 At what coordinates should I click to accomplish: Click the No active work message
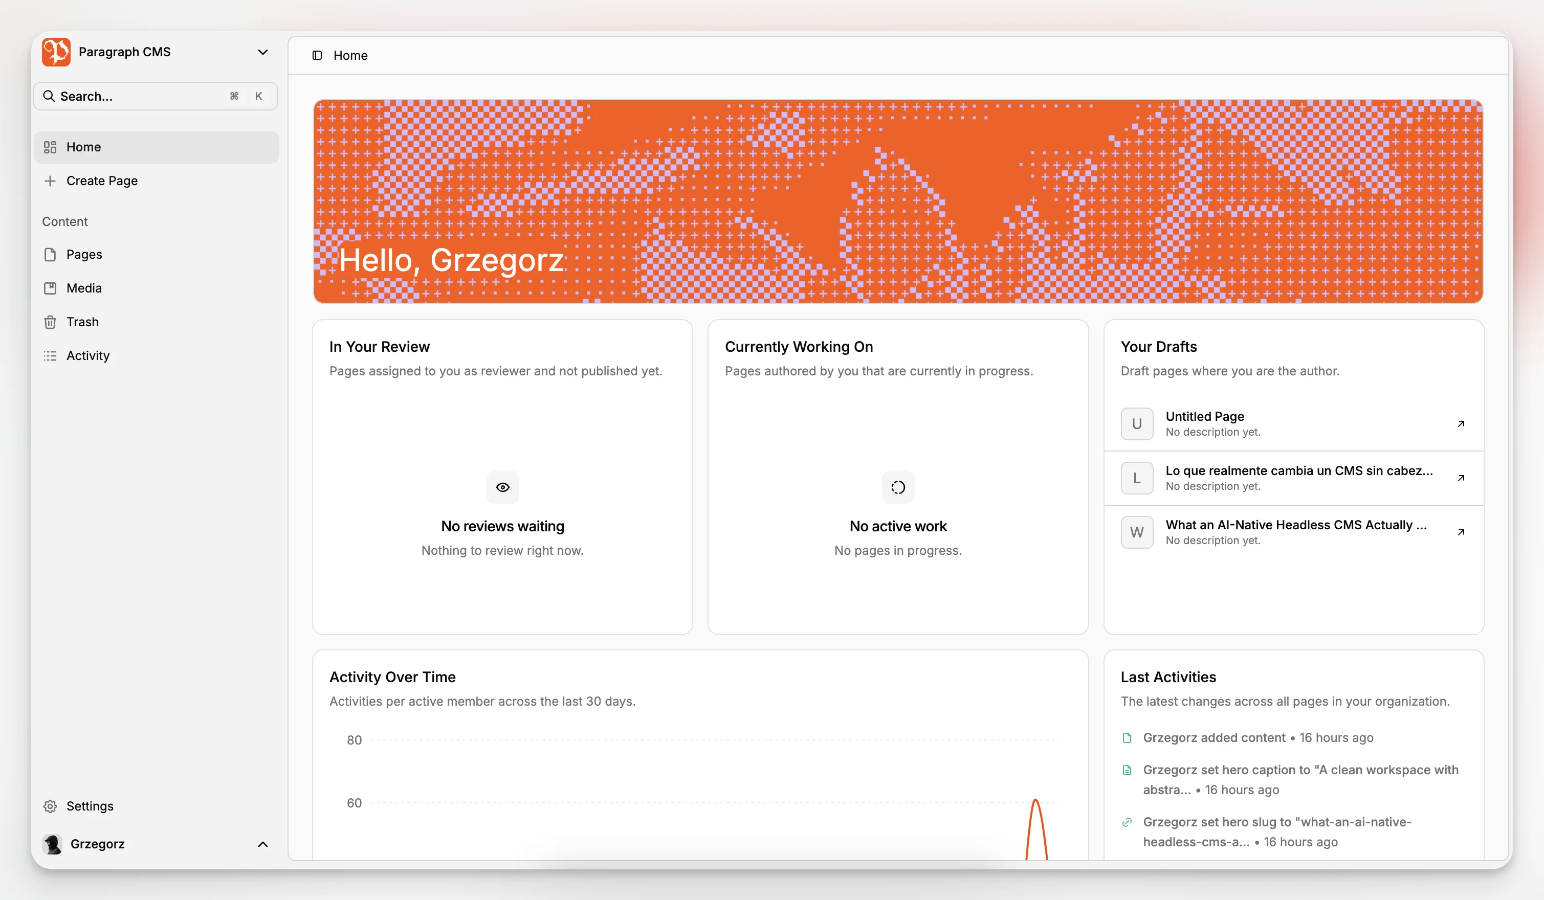[x=898, y=526]
